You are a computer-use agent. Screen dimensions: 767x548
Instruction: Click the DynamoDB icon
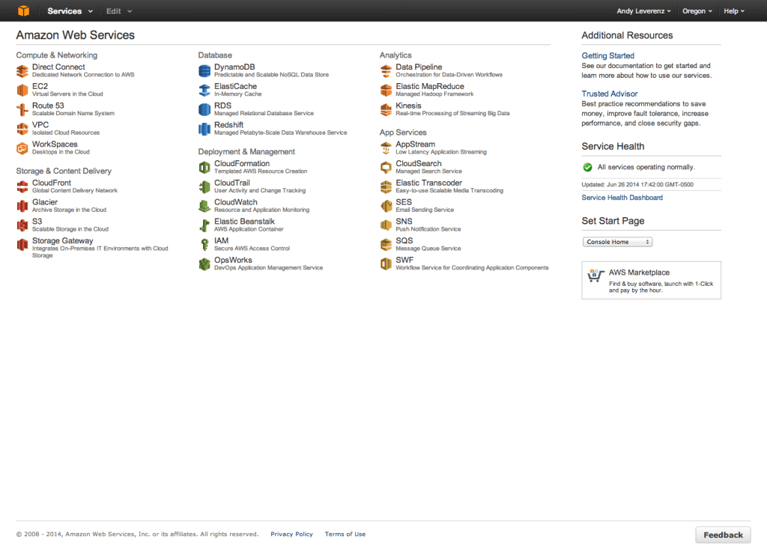[204, 71]
